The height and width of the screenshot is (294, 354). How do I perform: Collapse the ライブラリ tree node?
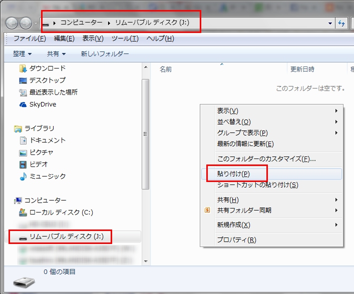(x=9, y=128)
